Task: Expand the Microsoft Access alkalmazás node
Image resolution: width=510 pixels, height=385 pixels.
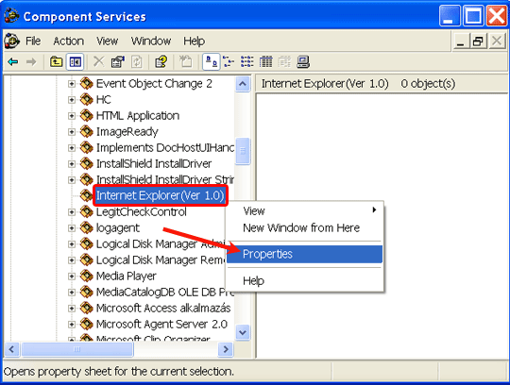Action: pos(72,309)
